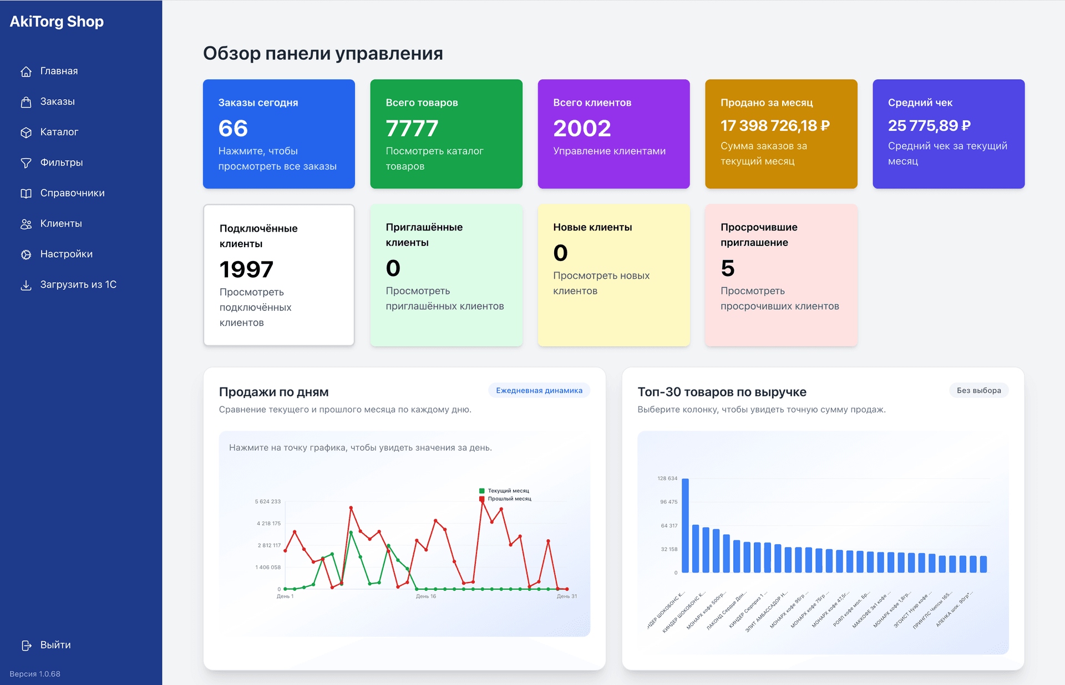Open the Справочники book icon
This screenshot has width=1065, height=685.
(26, 193)
